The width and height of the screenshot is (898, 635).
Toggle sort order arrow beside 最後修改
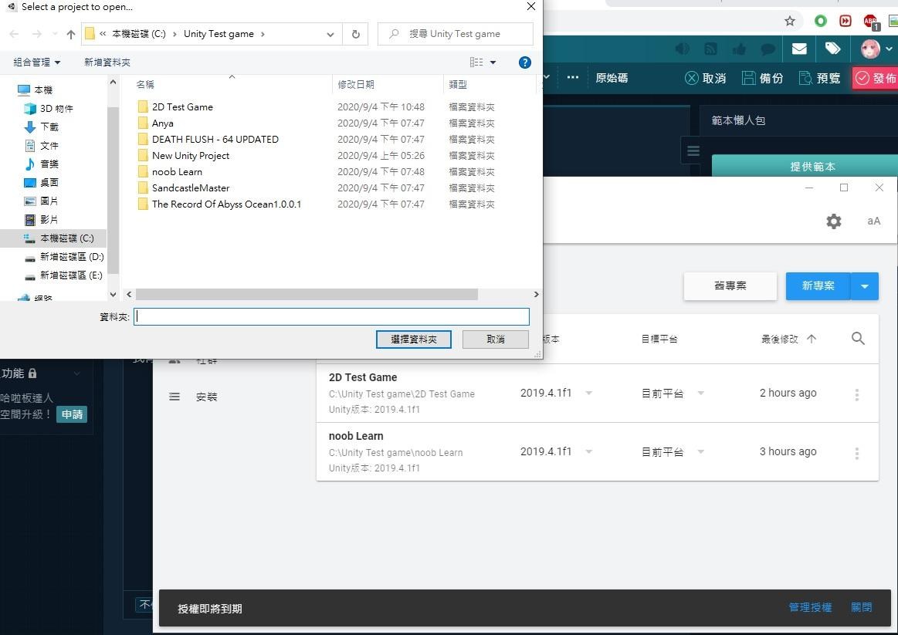point(812,339)
